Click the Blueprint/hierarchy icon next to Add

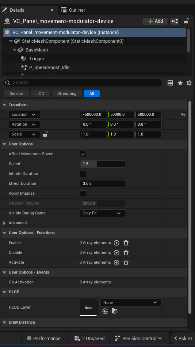pos(175,21)
